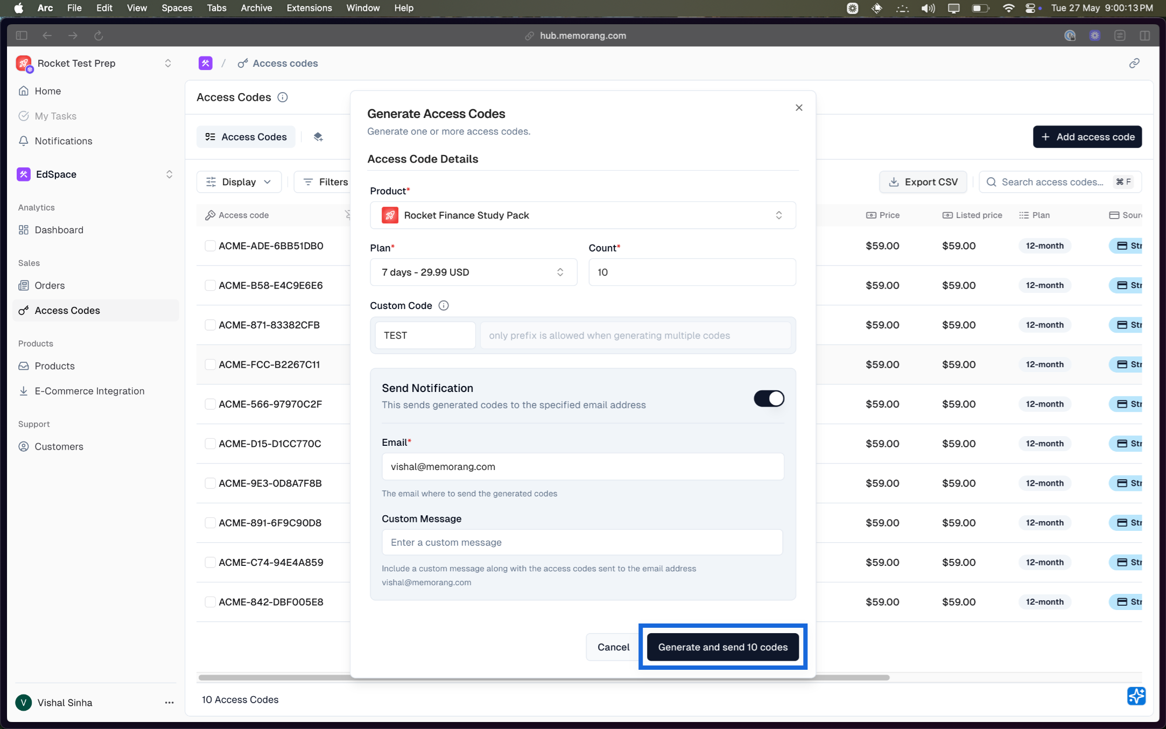Click the three-dots menu beside Vishal Sinha
This screenshot has width=1166, height=729.
tap(169, 703)
